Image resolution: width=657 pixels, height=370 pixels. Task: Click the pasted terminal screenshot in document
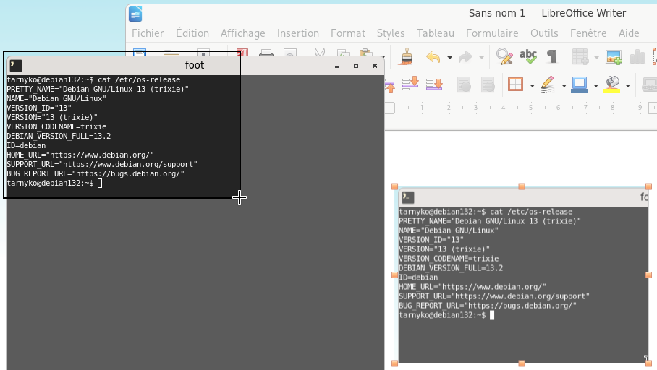pos(522,289)
